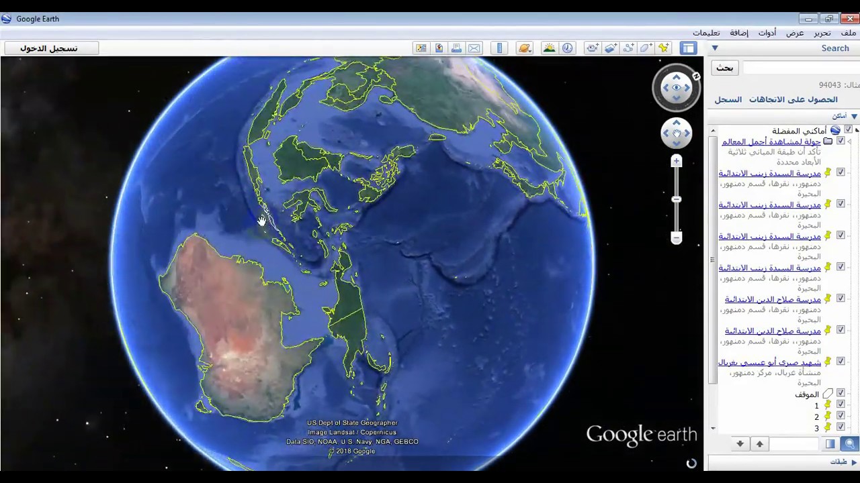Expand the طبقات layers panel
Image resolution: width=860 pixels, height=483 pixels.
pos(854,462)
